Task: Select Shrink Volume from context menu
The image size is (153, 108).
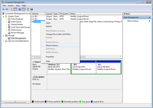Action: 60,45
